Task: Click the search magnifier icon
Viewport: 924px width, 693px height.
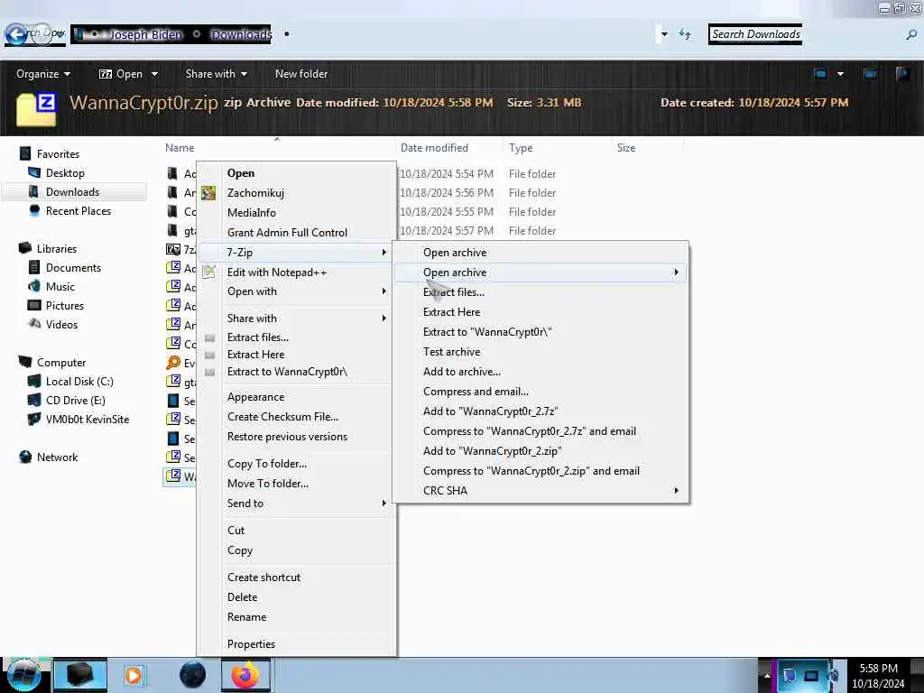Action: tap(911, 35)
